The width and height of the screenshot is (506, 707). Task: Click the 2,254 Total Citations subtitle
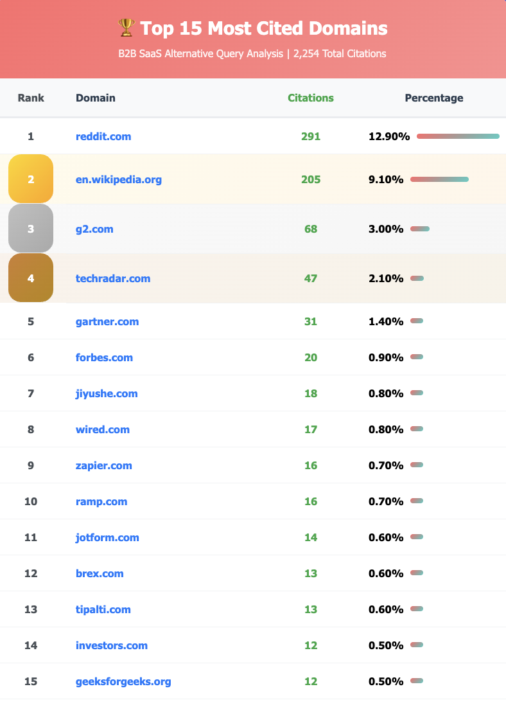(x=340, y=53)
